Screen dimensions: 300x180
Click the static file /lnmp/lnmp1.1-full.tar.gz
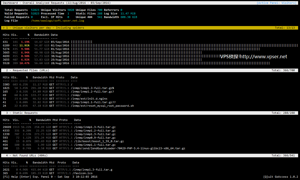95,145
